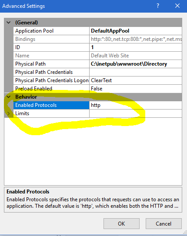This screenshot has height=236, width=187.
Task: Click the ID value field showing 1
Action: [x=136, y=47]
